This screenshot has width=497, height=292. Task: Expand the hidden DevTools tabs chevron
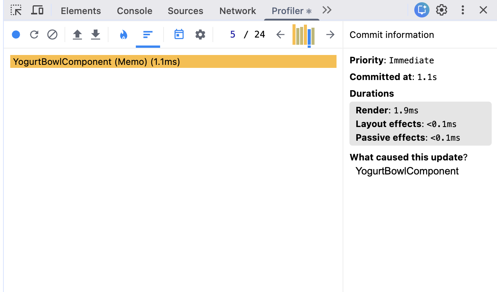327,10
